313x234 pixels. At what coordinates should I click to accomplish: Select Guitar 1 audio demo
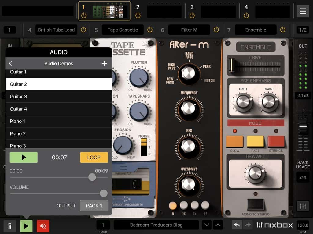[59, 73]
